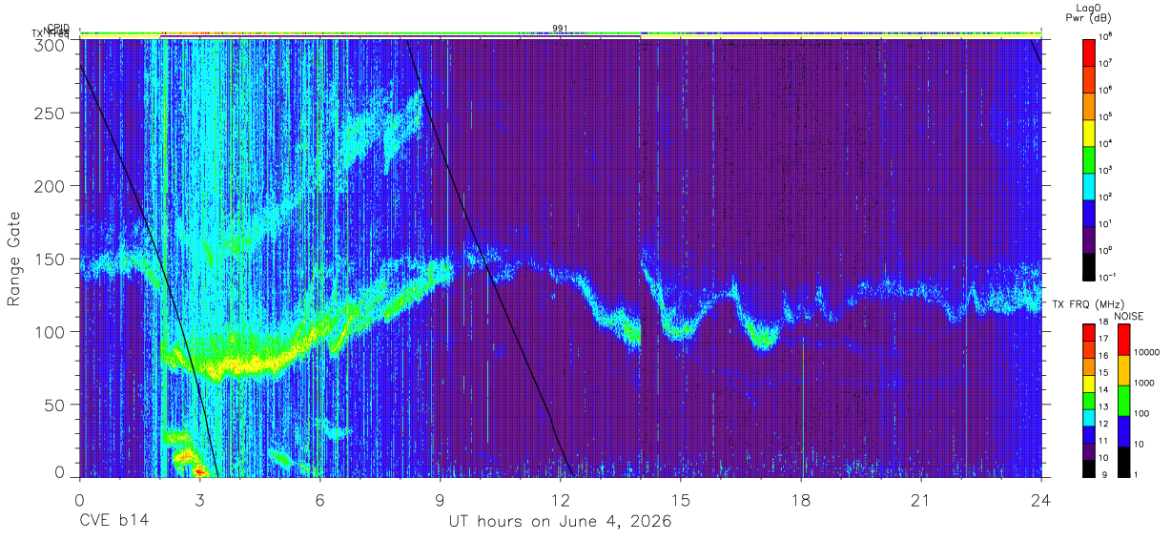
Task: Click the 'NOISE' legend title
Action: [1128, 316]
